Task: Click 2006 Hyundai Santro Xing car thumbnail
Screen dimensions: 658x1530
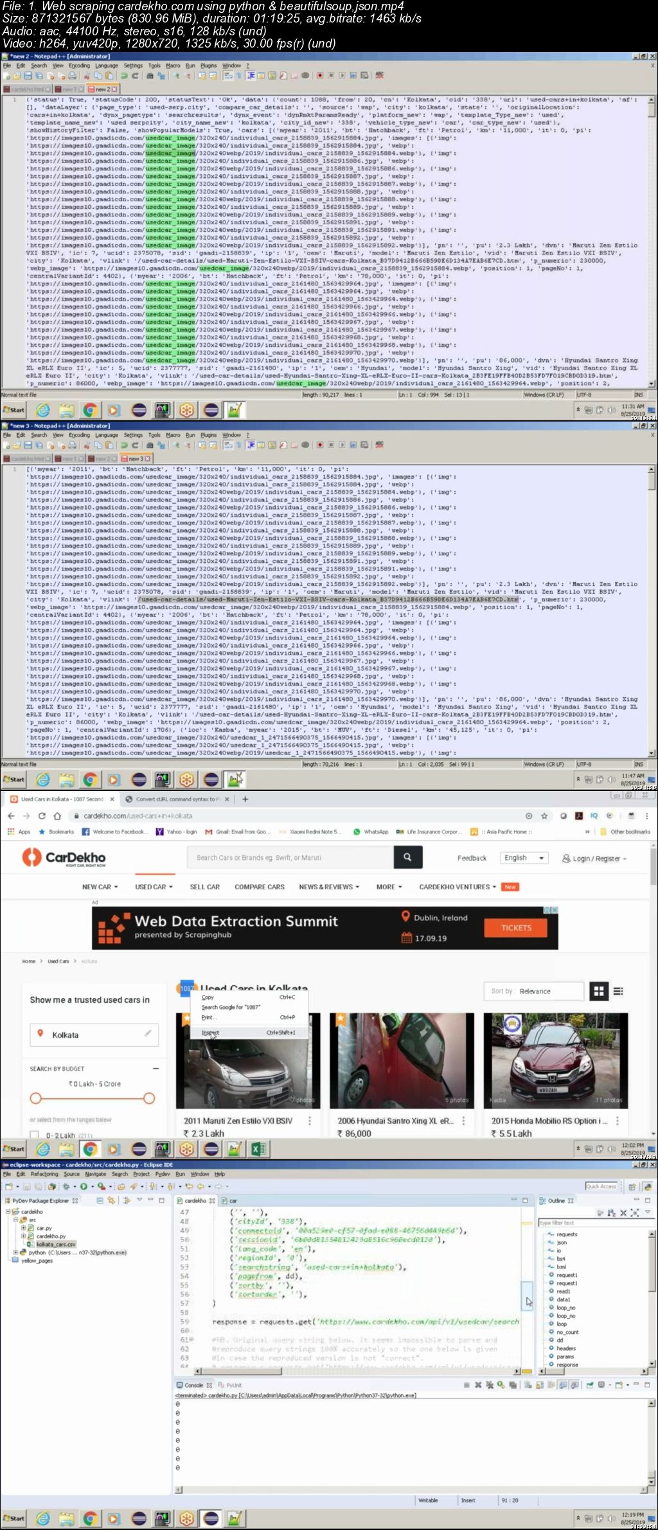Action: tap(402, 1060)
